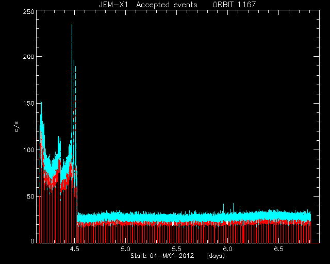330x264 pixels.
Task: Click the '(days)' unit label
Action: click(x=216, y=256)
